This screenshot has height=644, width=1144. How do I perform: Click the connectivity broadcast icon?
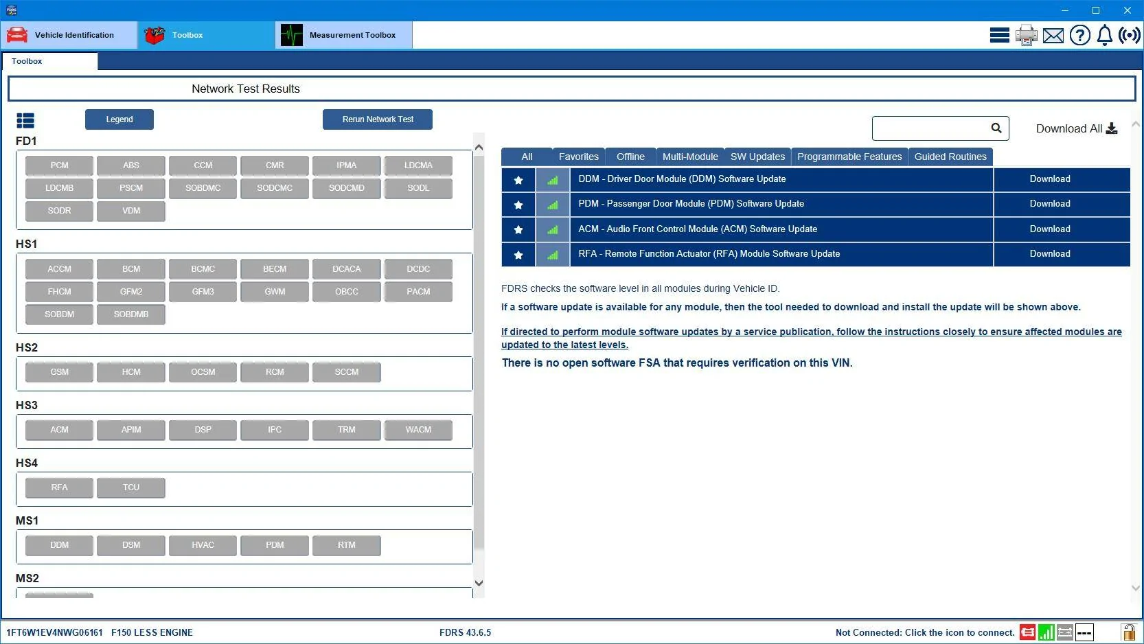1128,35
